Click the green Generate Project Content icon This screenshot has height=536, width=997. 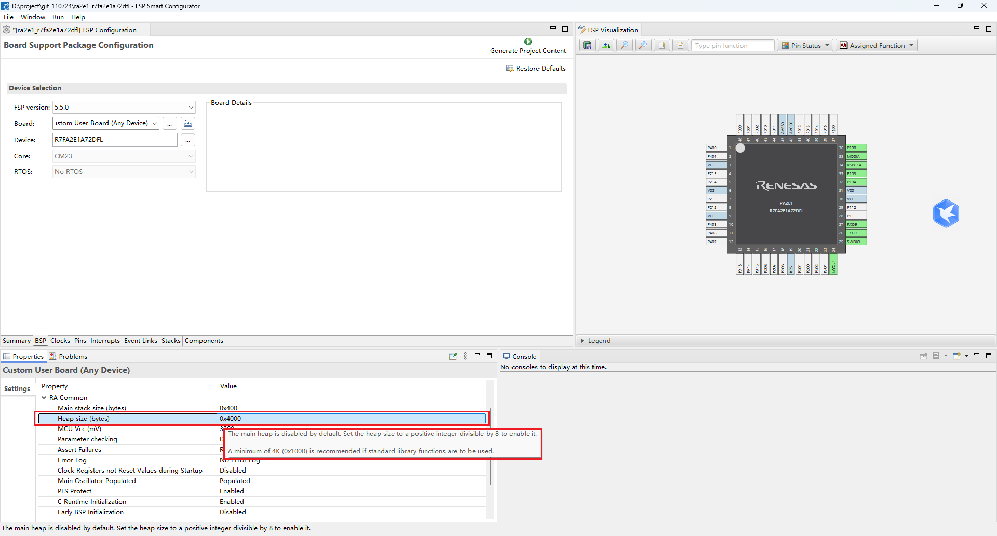tap(528, 42)
